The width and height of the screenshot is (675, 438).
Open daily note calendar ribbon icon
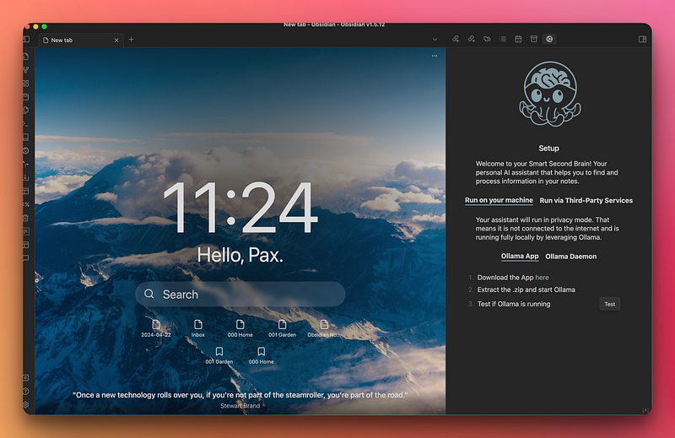pyautogui.click(x=26, y=97)
